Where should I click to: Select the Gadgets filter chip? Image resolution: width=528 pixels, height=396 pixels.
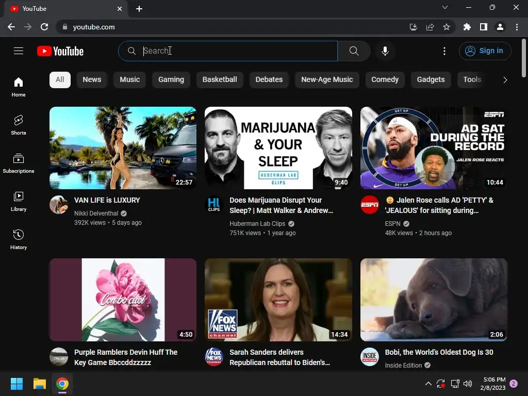[431, 80]
